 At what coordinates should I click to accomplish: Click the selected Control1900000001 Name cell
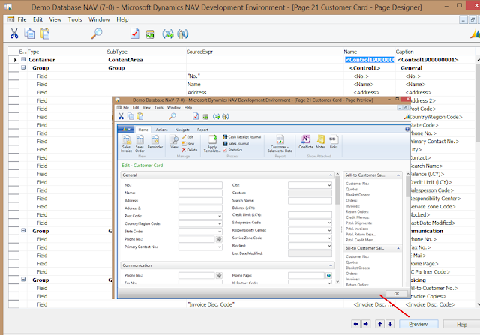click(370, 60)
